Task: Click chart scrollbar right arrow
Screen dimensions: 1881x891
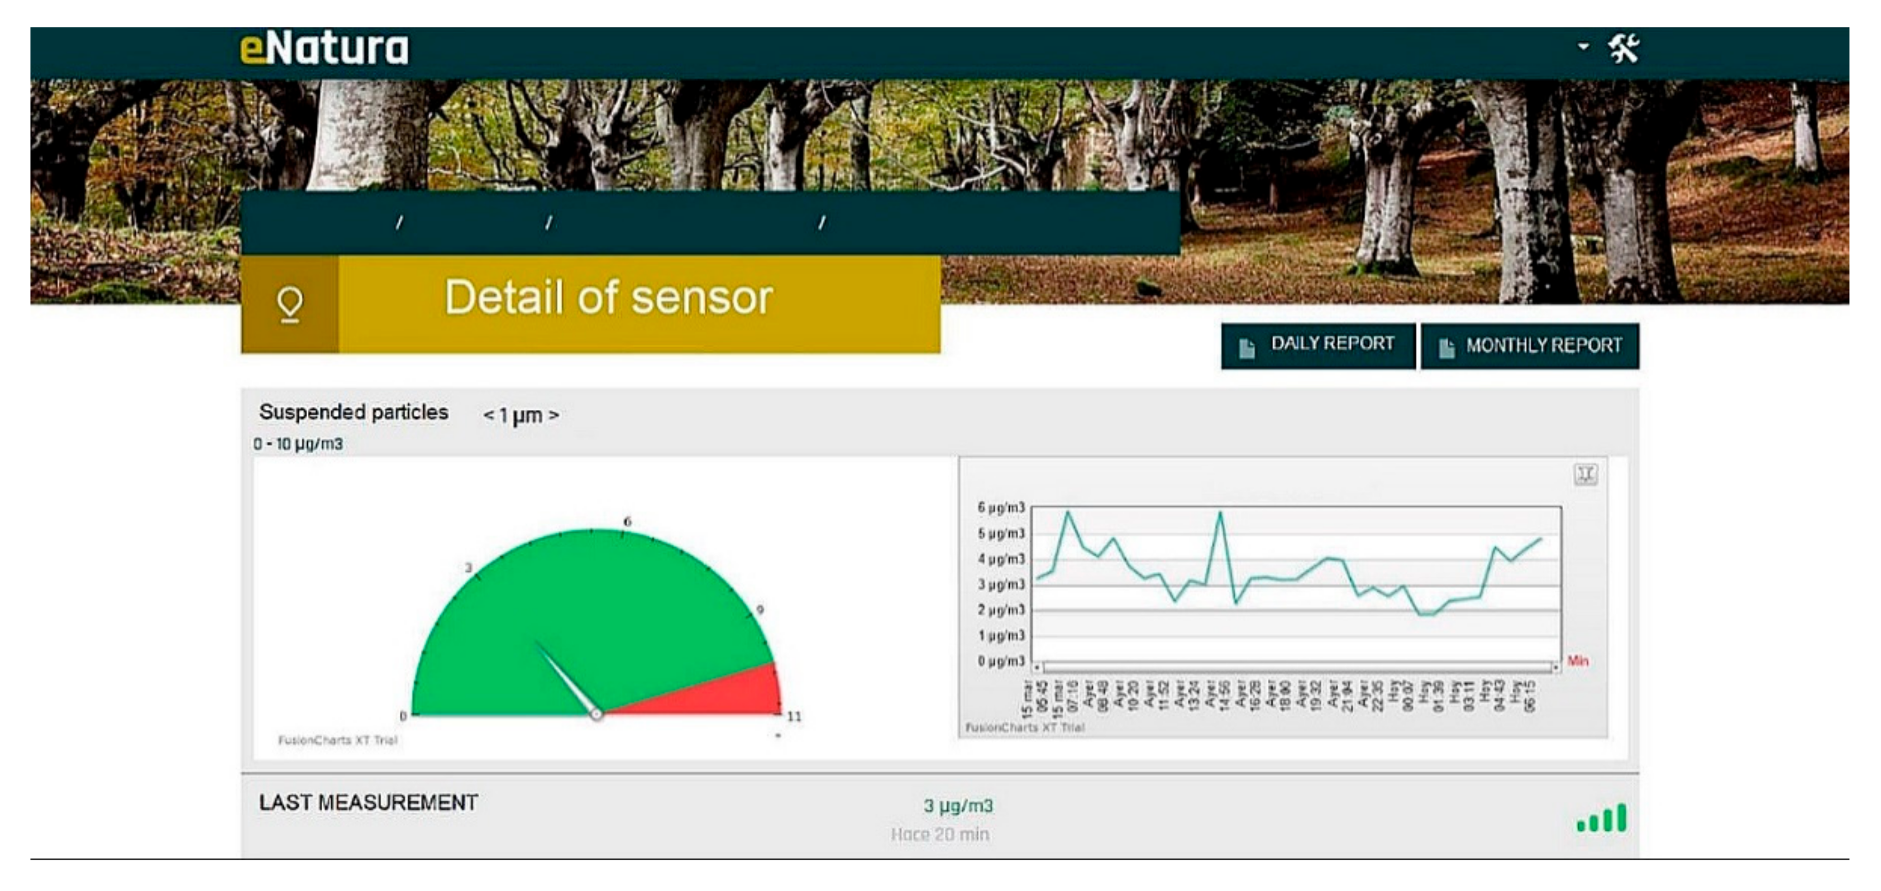Action: point(1556,667)
